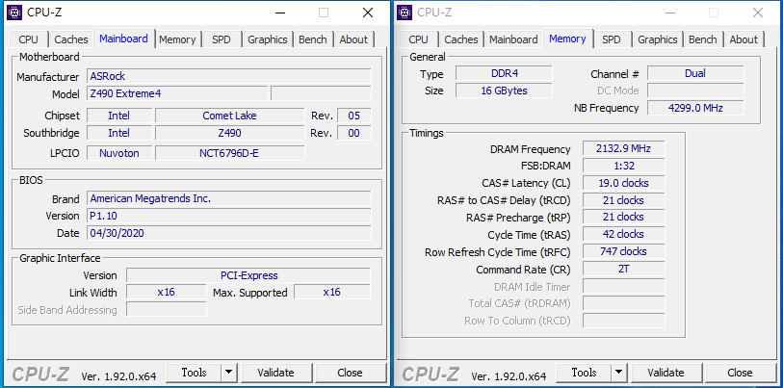
Task: Close left CPU-Z window with X
Action: 368,13
